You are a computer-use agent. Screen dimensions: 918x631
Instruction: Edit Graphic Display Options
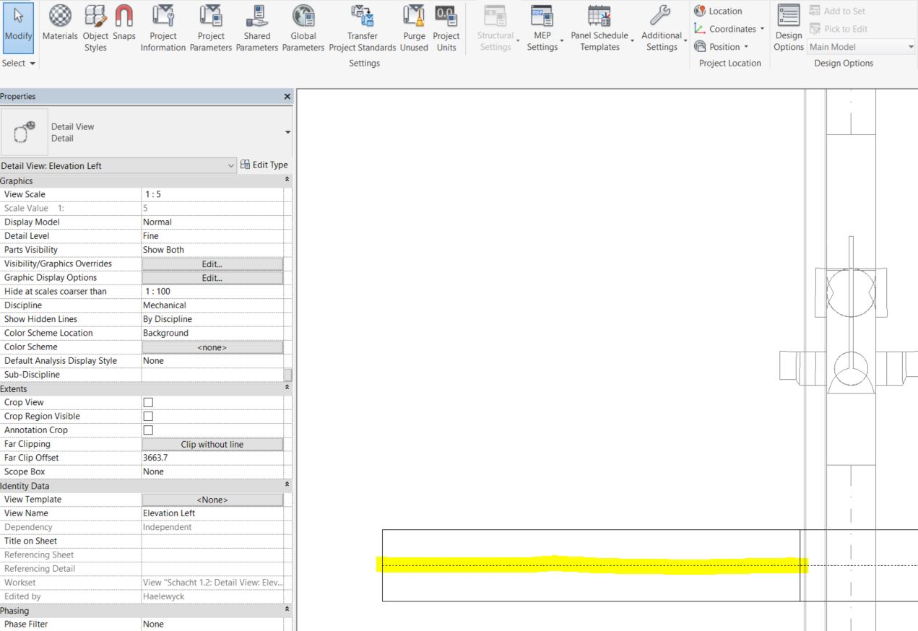point(212,277)
